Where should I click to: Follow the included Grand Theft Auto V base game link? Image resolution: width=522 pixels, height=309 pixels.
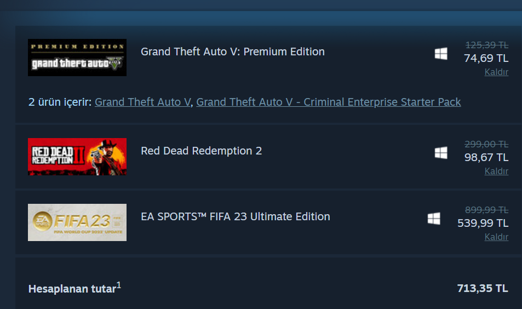pos(142,102)
